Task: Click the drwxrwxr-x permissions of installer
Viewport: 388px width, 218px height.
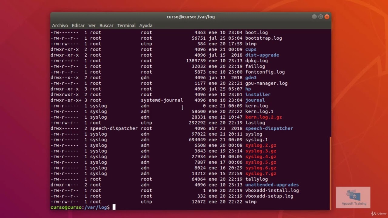Action: tap(65, 94)
